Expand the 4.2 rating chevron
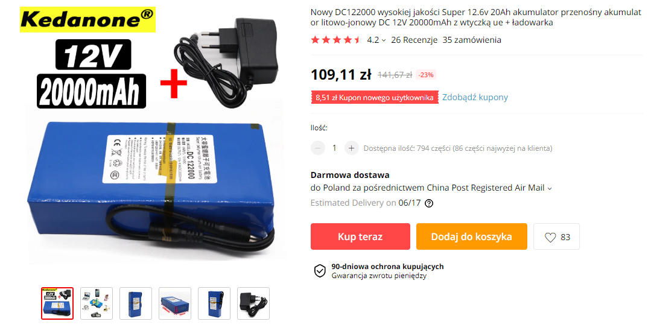Viewport: 651px width, 333px height. (384, 40)
